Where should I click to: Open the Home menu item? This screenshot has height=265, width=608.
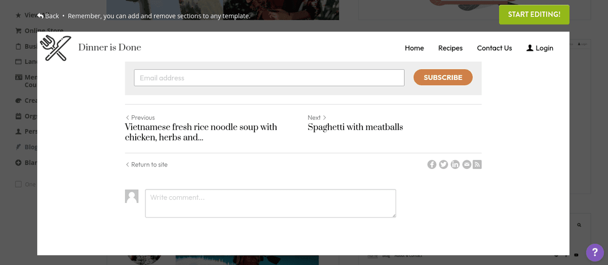(x=414, y=48)
